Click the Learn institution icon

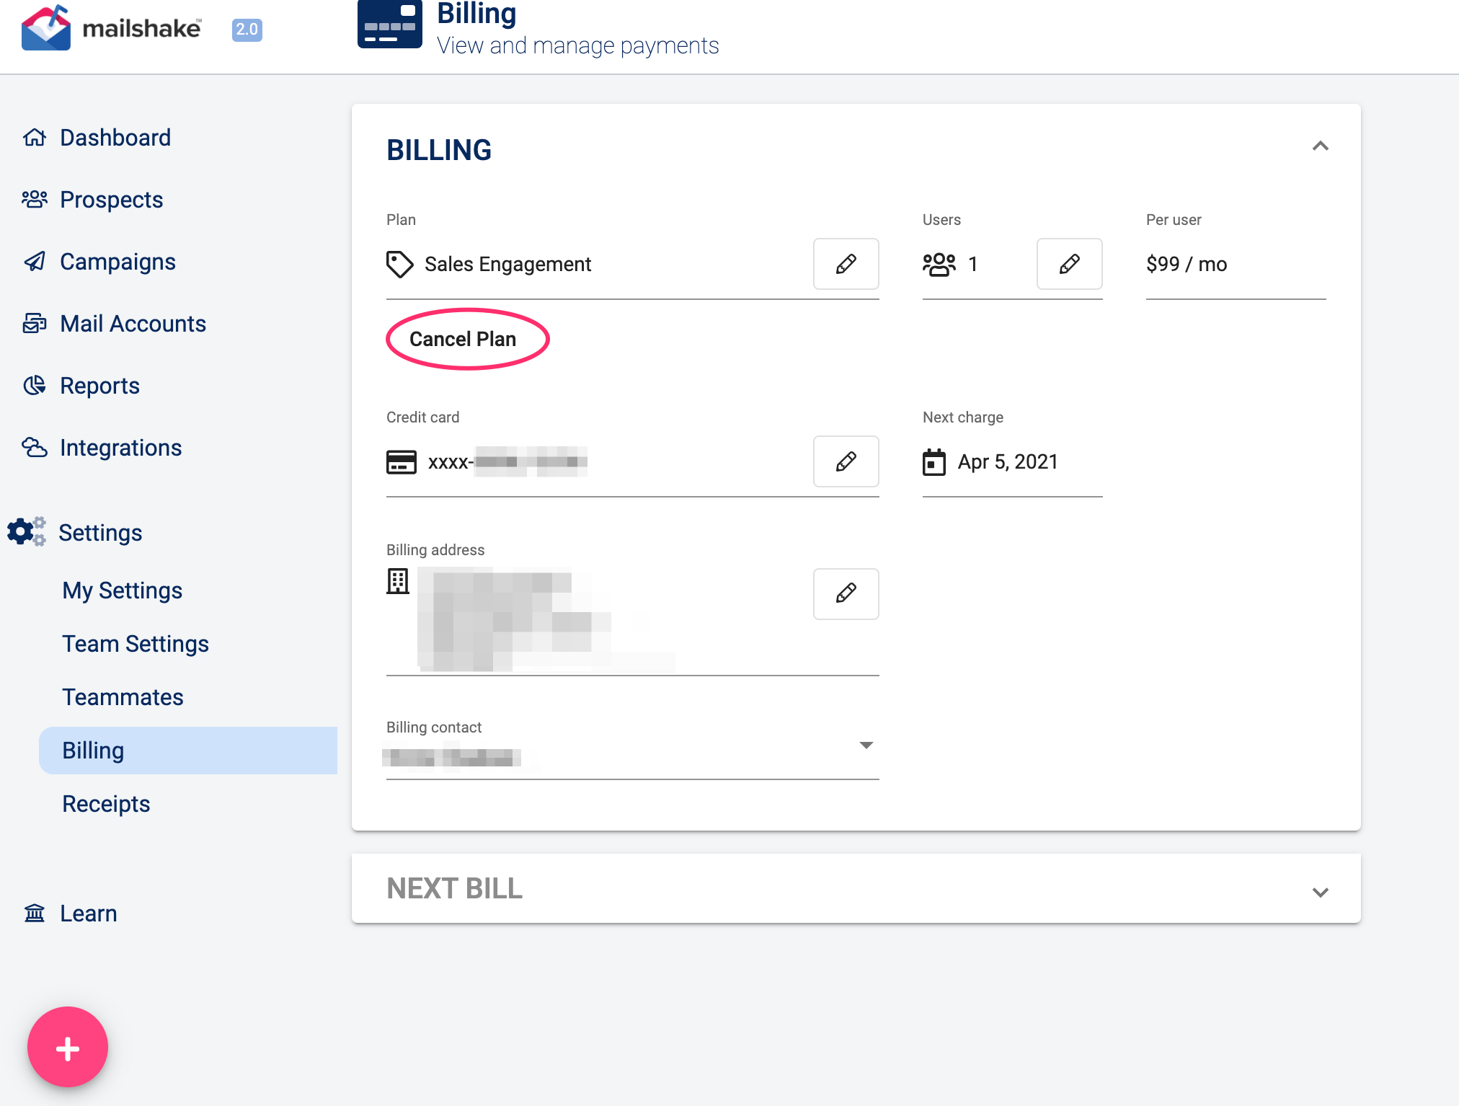(35, 913)
